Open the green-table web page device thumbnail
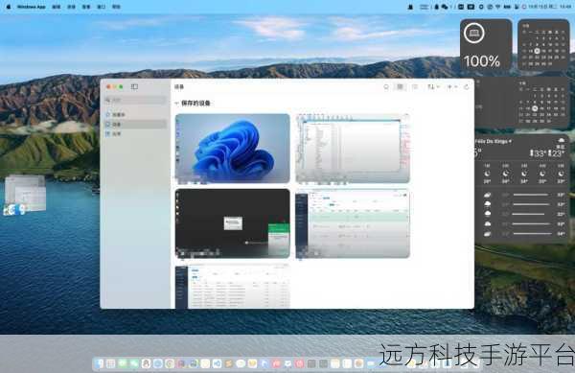The image size is (575, 373). pos(353,223)
